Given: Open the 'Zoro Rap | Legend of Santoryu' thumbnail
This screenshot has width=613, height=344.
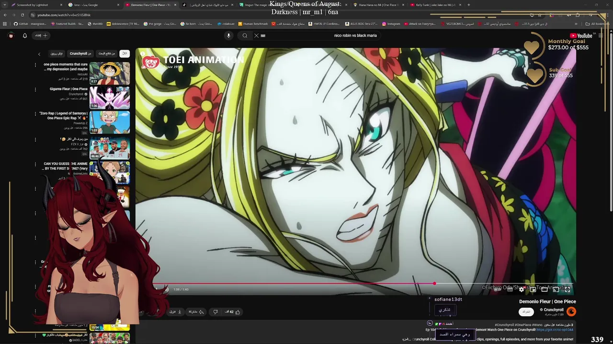Looking at the screenshot, I should (x=110, y=122).
